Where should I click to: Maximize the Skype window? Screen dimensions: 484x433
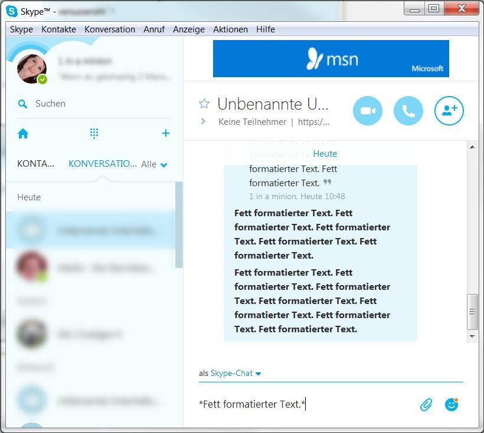(434, 8)
